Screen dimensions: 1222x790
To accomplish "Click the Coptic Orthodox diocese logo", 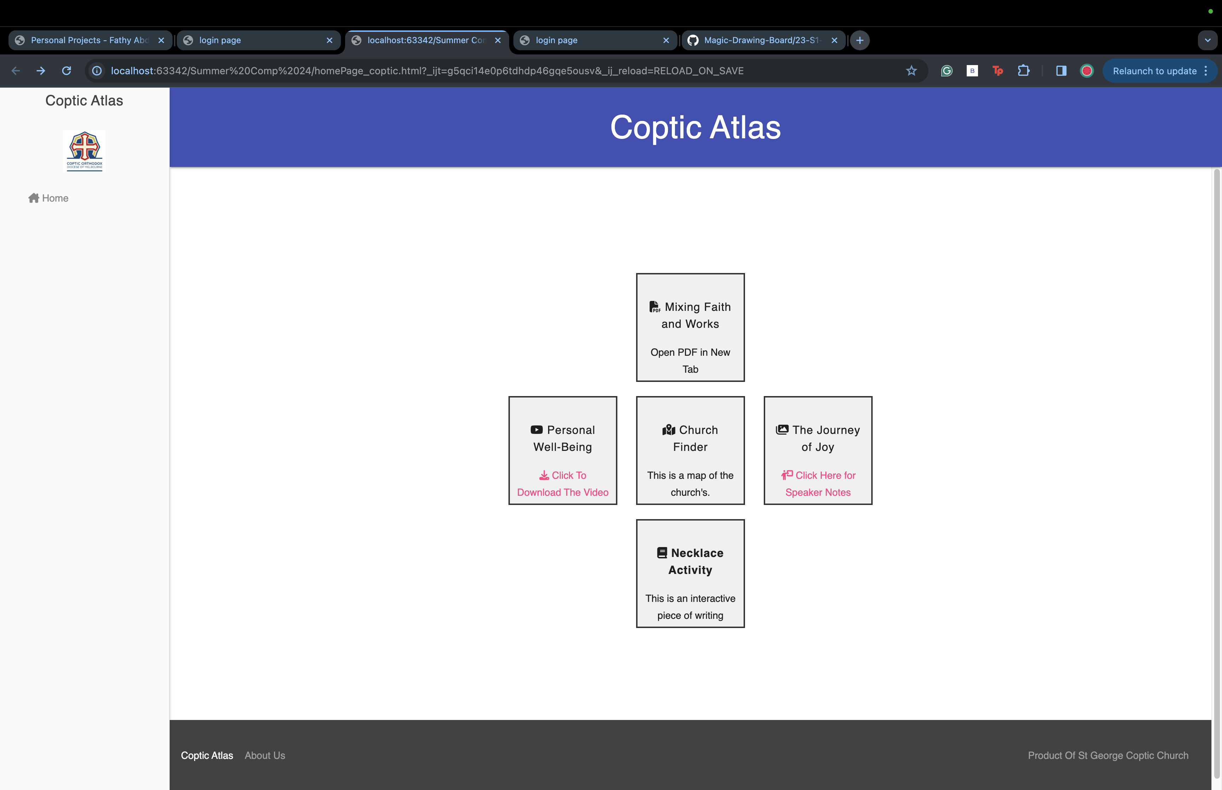I will tap(85, 151).
